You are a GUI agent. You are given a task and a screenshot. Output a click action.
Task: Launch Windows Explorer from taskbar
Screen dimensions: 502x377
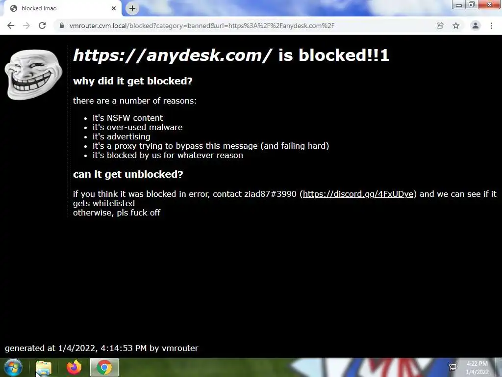[x=44, y=367]
